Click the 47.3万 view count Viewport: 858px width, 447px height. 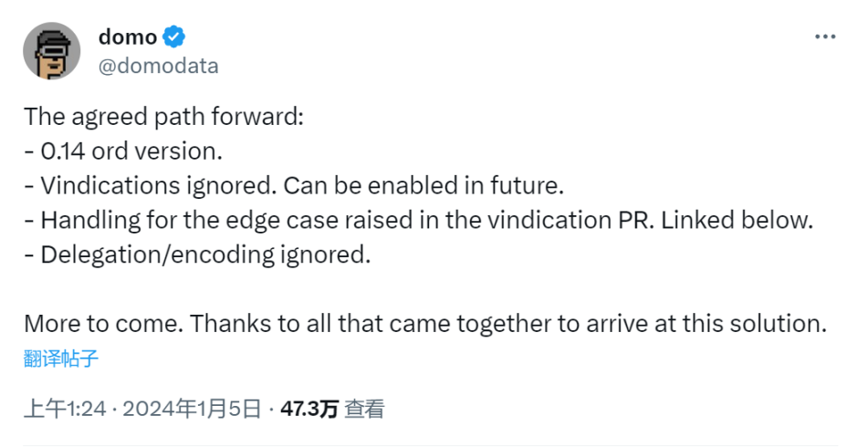[309, 409]
